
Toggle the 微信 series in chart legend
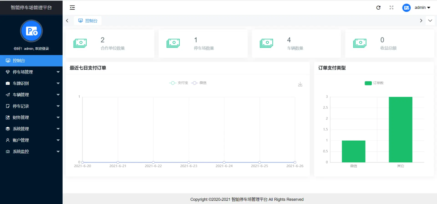tap(199, 83)
